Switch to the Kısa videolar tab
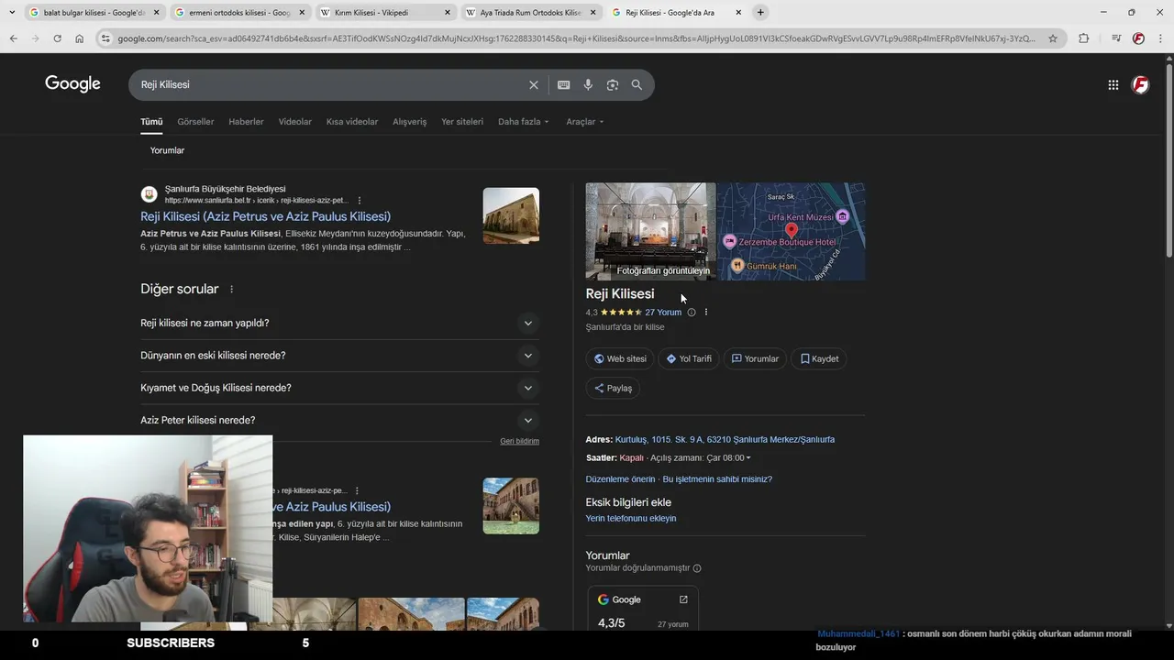 point(352,122)
